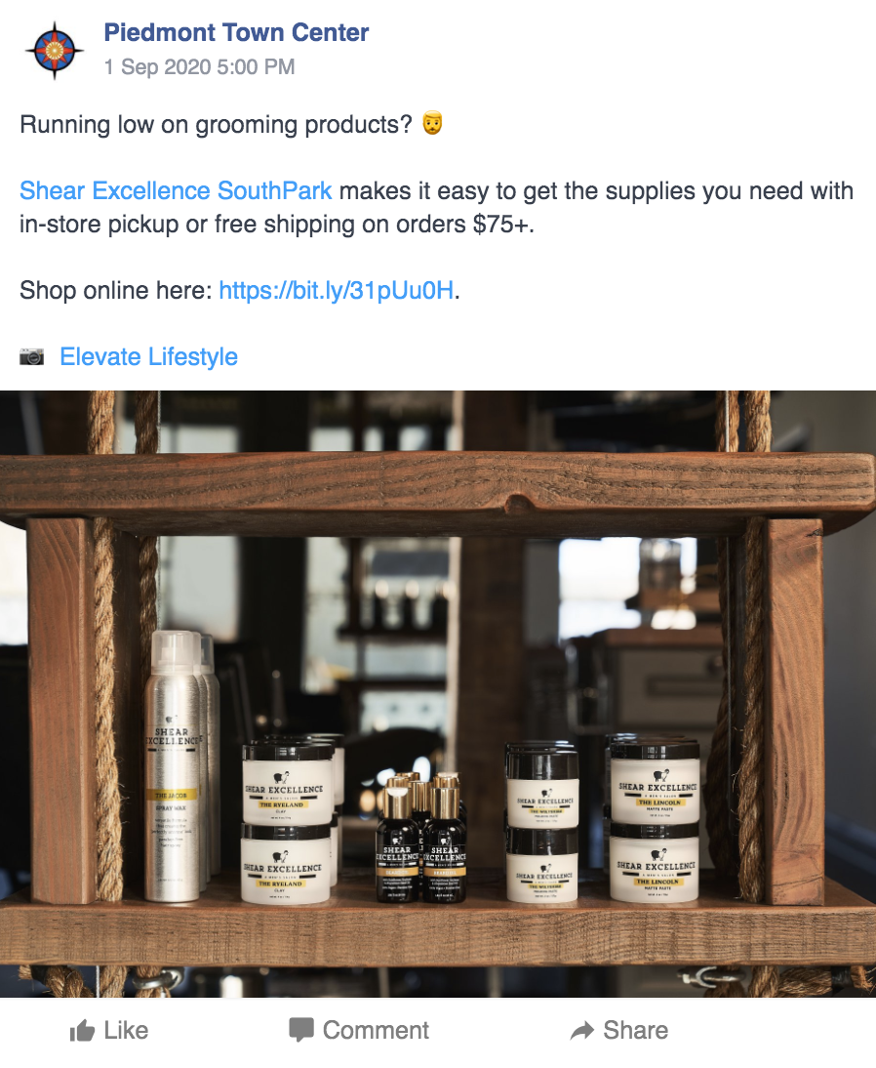Select the Like button label
This screenshot has width=876, height=1068.
tap(126, 1030)
